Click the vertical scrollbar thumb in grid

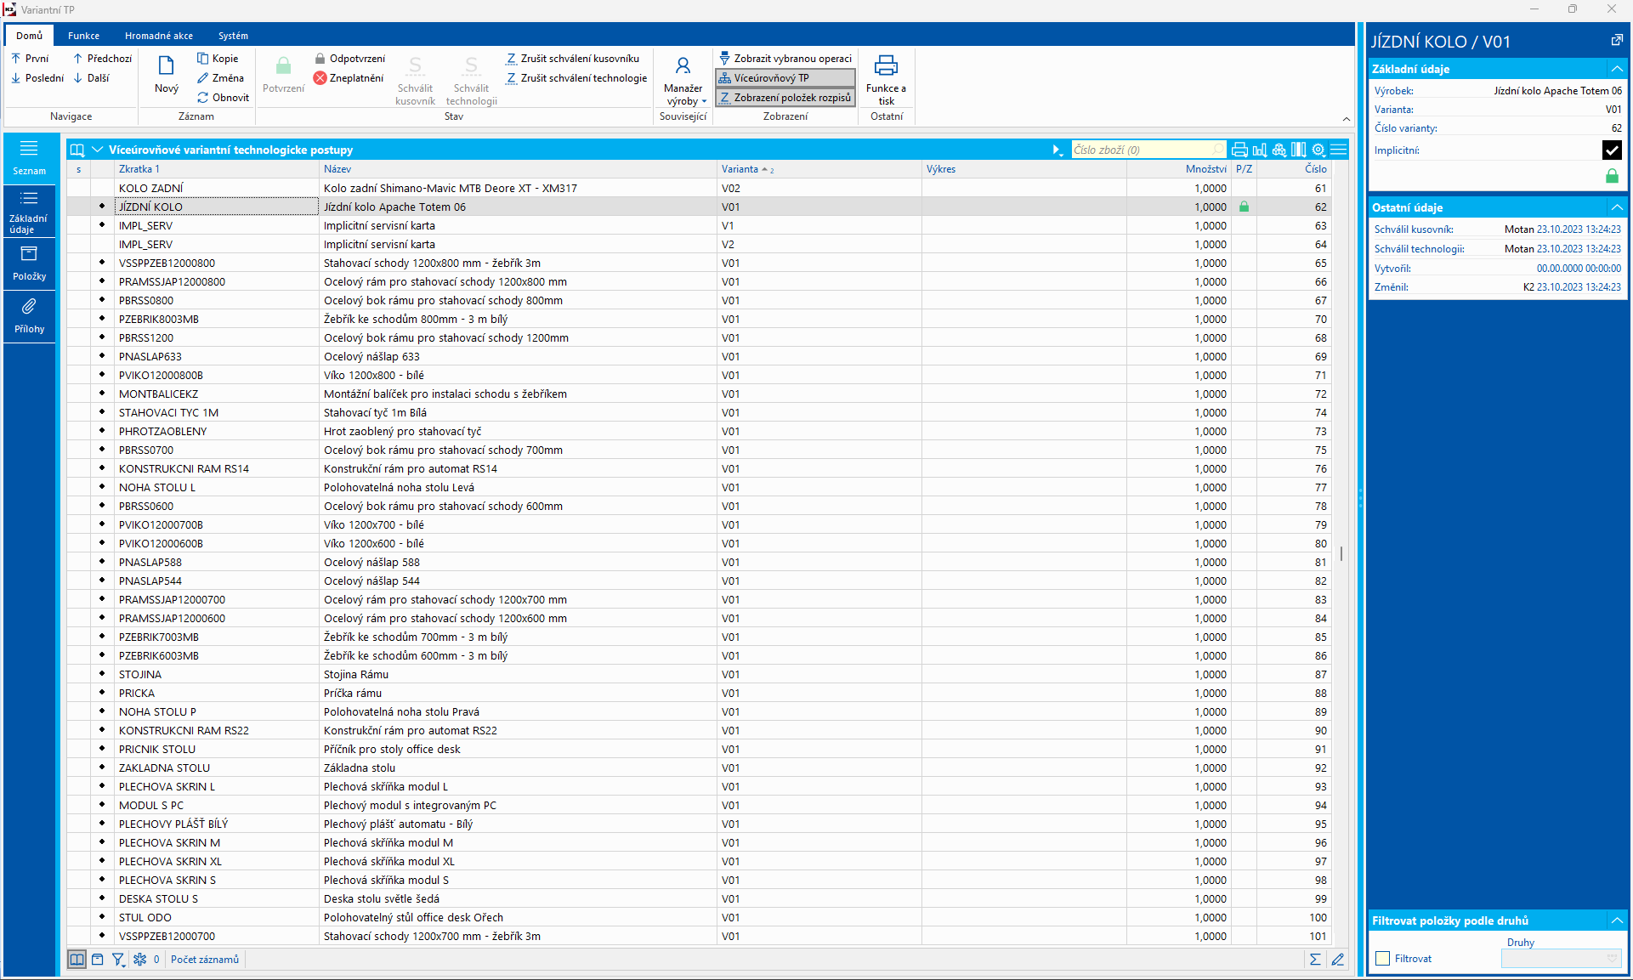click(x=1341, y=553)
